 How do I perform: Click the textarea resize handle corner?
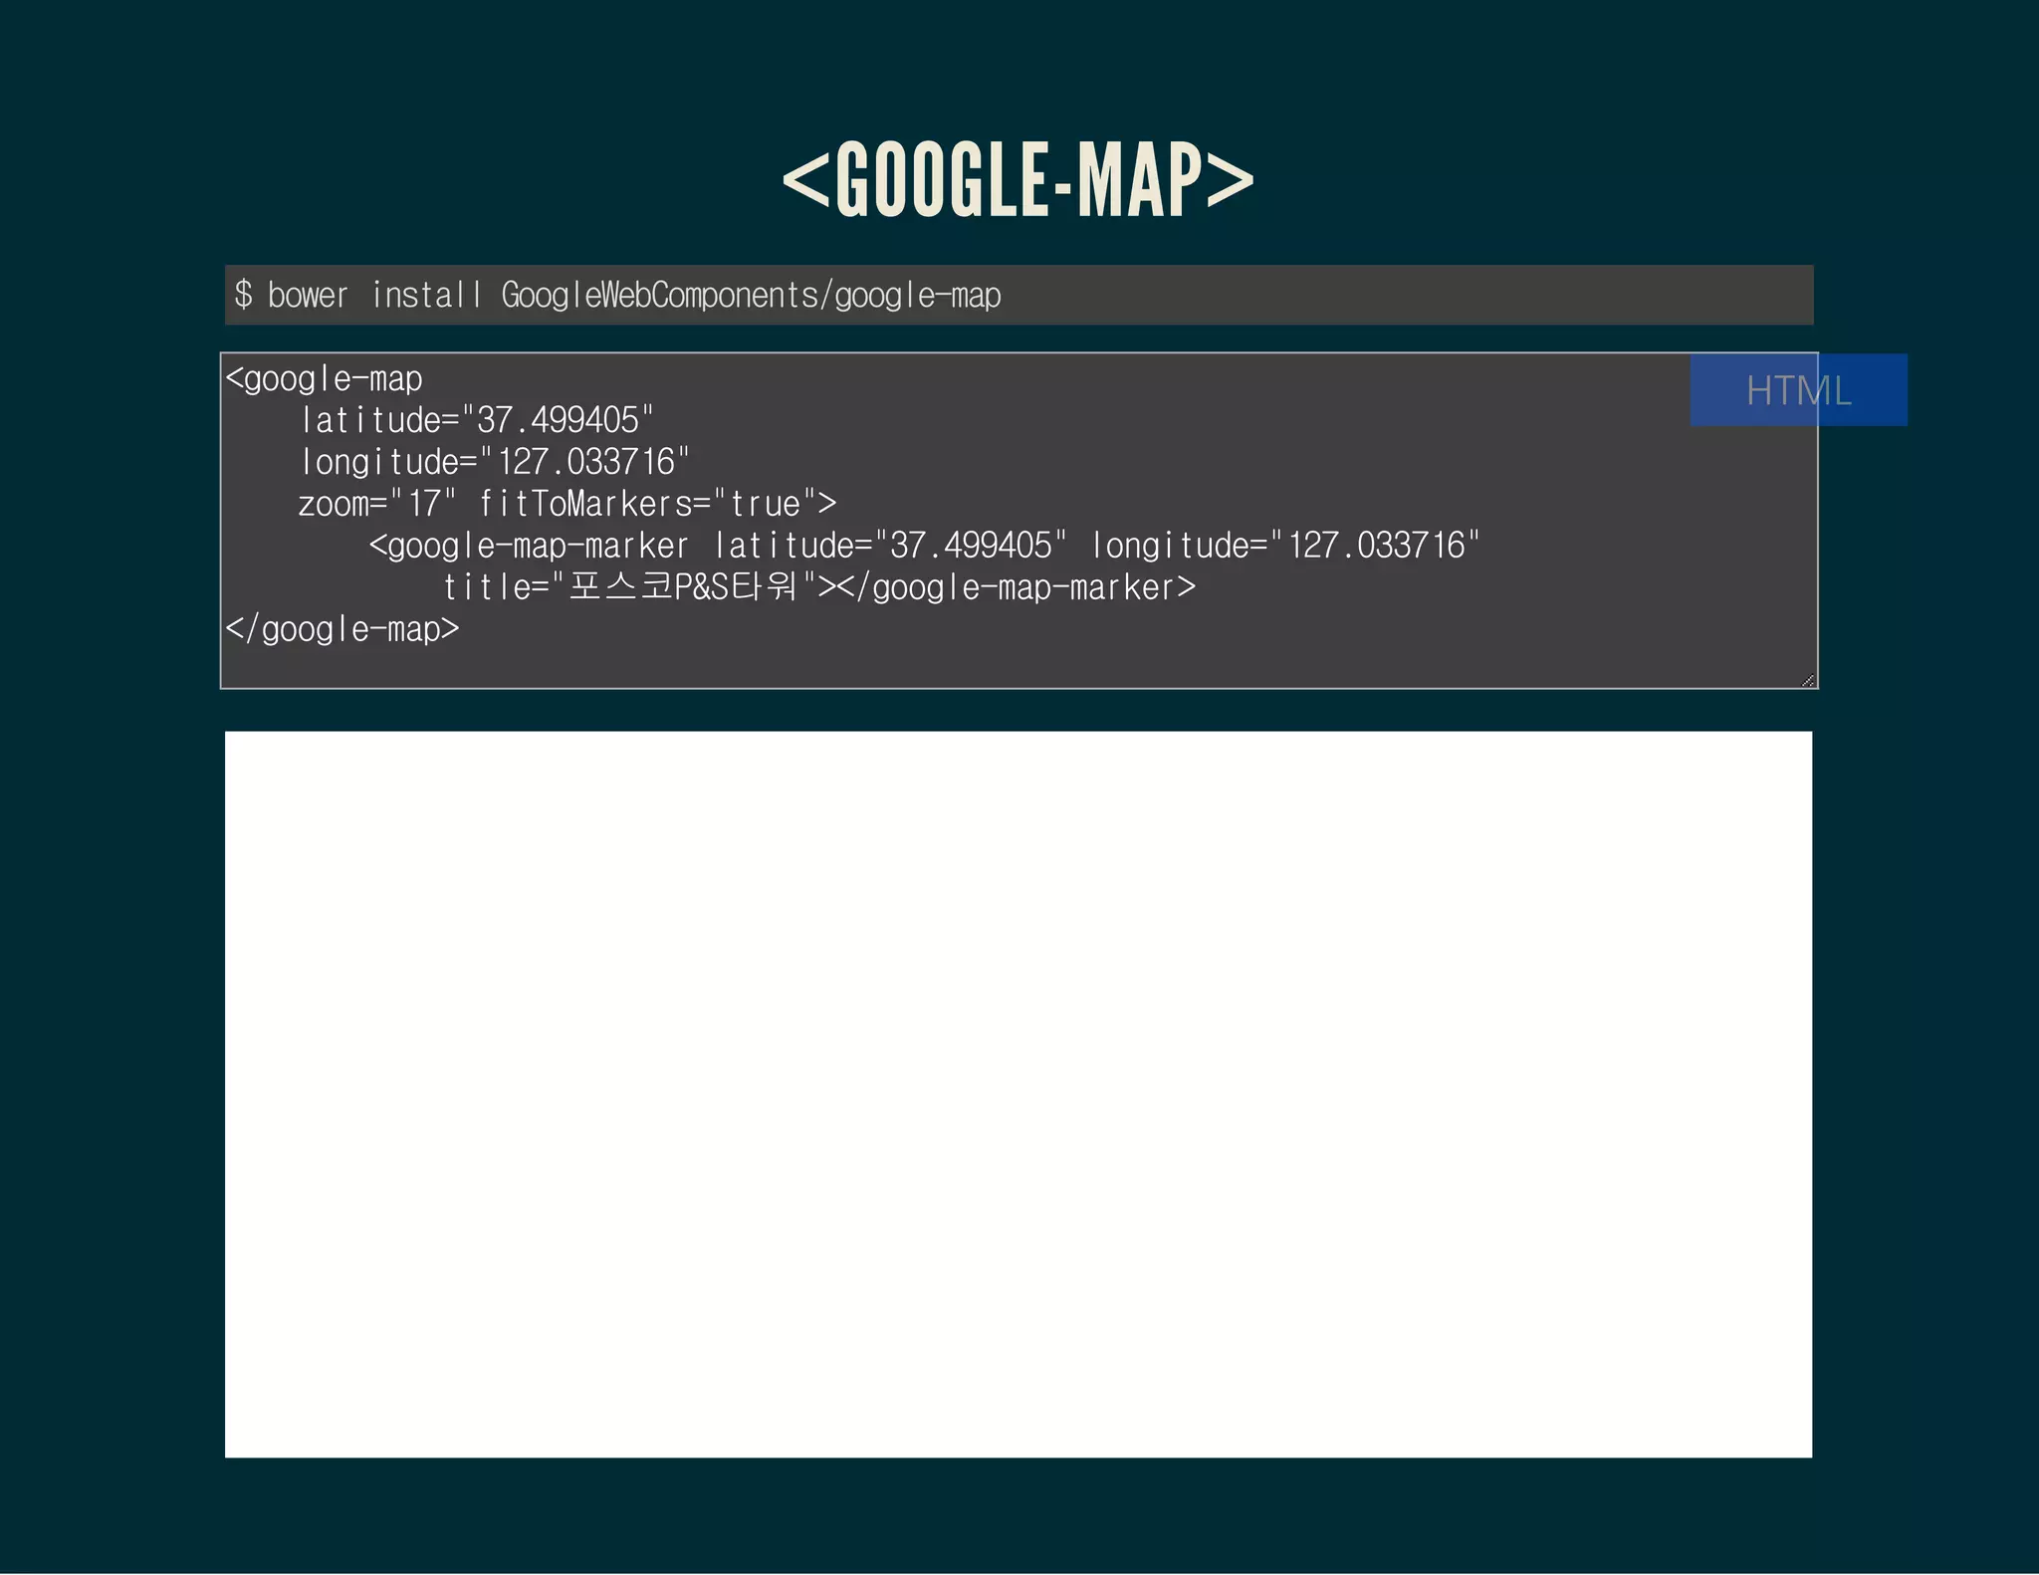pyautogui.click(x=1808, y=680)
